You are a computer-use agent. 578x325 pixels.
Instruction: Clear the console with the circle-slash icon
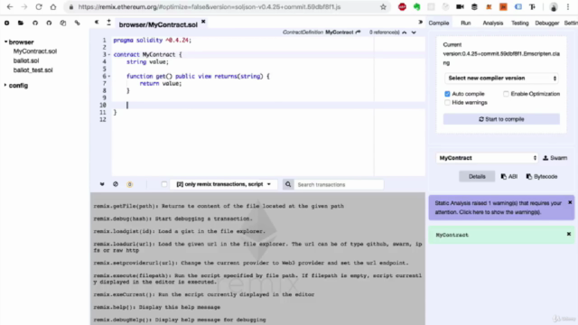click(116, 184)
